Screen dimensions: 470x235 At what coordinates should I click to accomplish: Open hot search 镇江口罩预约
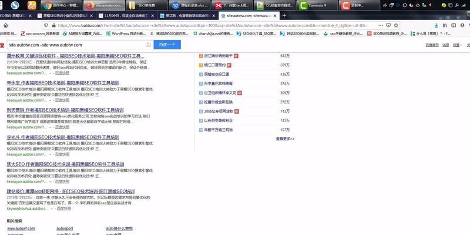pos(214,65)
